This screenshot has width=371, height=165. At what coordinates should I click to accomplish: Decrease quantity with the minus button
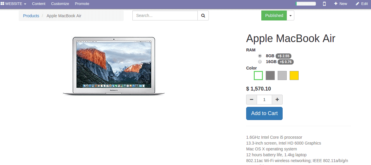(251, 100)
